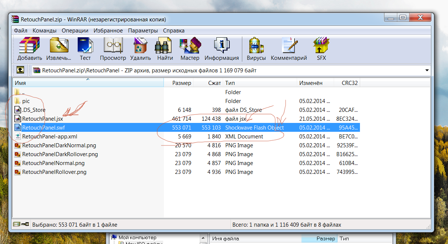Image resolution: width=448 pixels, height=244 pixels.
Task: Click the Удалить (Delete) toolbar icon
Action: 141,49
